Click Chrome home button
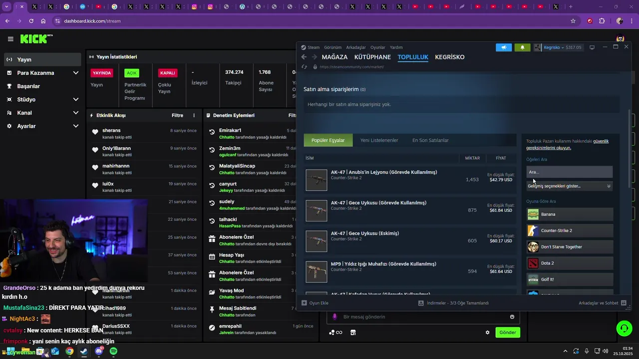639x359 pixels. point(43,21)
